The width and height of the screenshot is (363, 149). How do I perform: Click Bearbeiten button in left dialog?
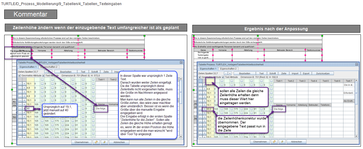coord(66,72)
